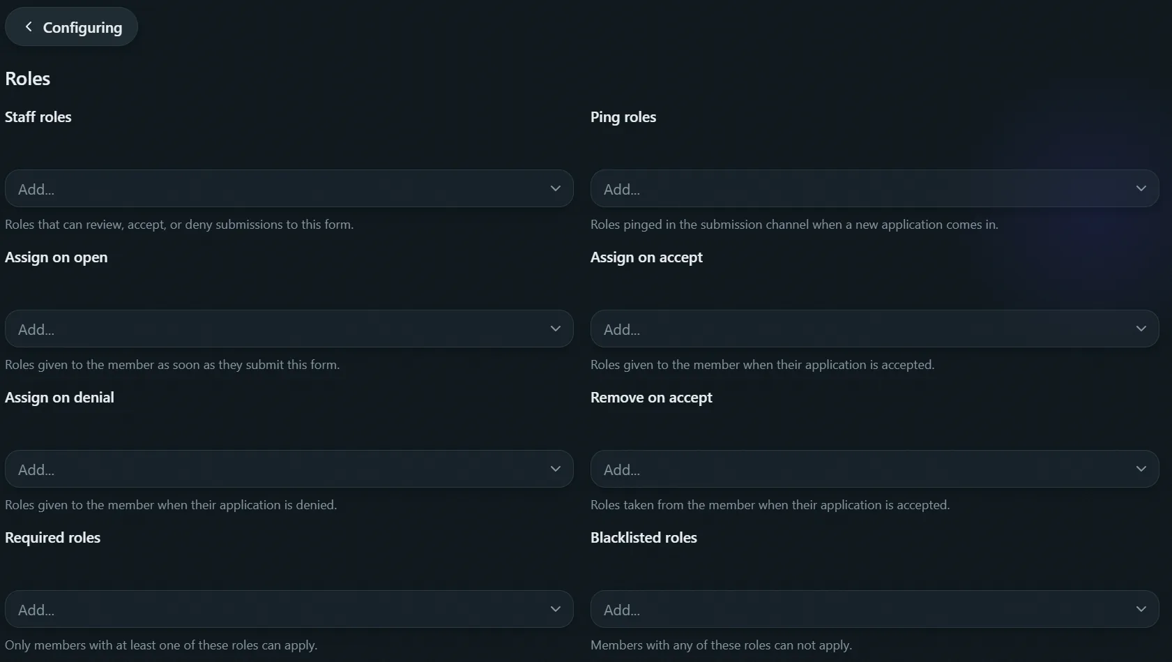
Task: Click the Assign on accept label
Action: (646, 257)
